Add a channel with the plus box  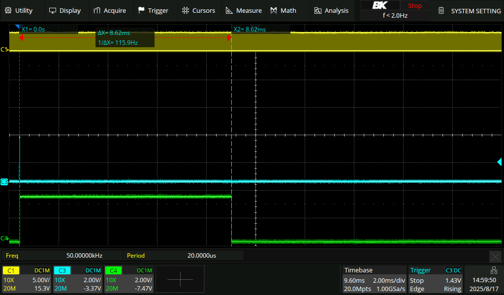coord(180,279)
